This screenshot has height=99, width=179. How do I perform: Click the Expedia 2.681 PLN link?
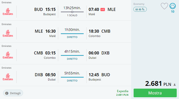[122, 93]
